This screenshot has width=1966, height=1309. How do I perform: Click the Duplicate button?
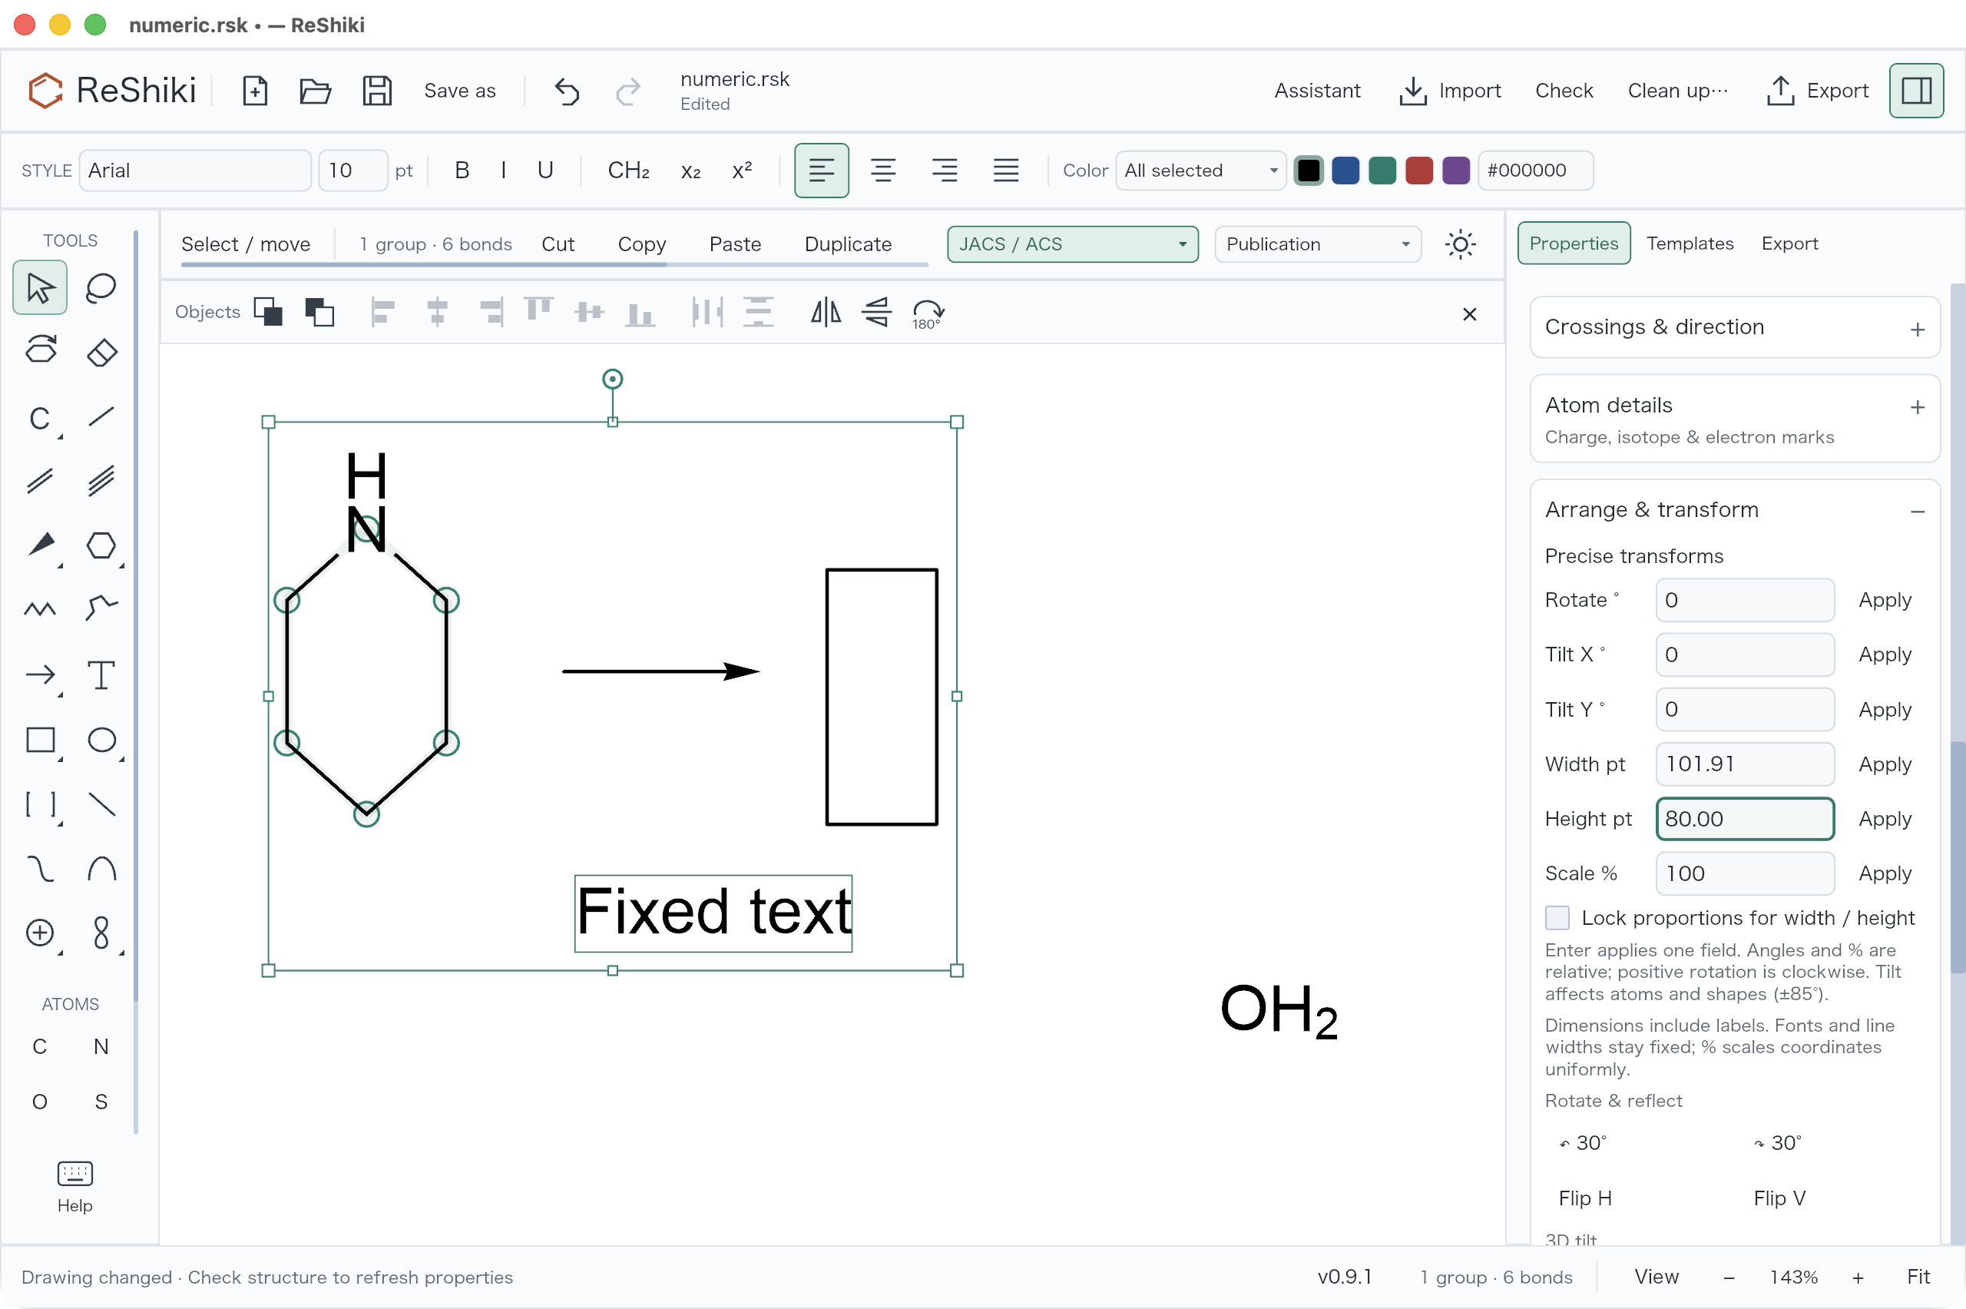coord(848,244)
